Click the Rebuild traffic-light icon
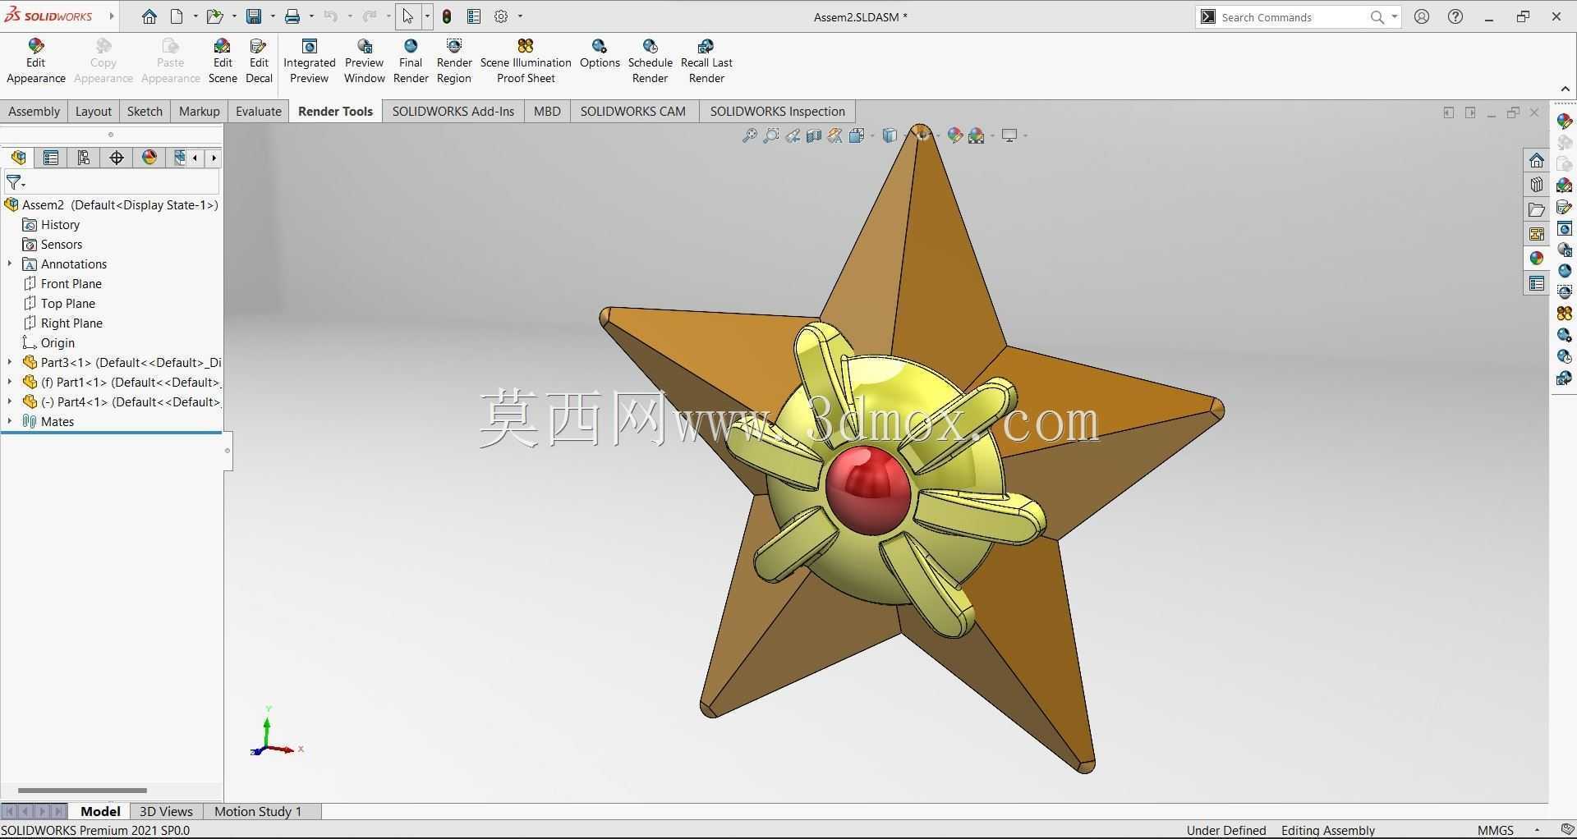The width and height of the screenshot is (1577, 839). pyautogui.click(x=447, y=16)
